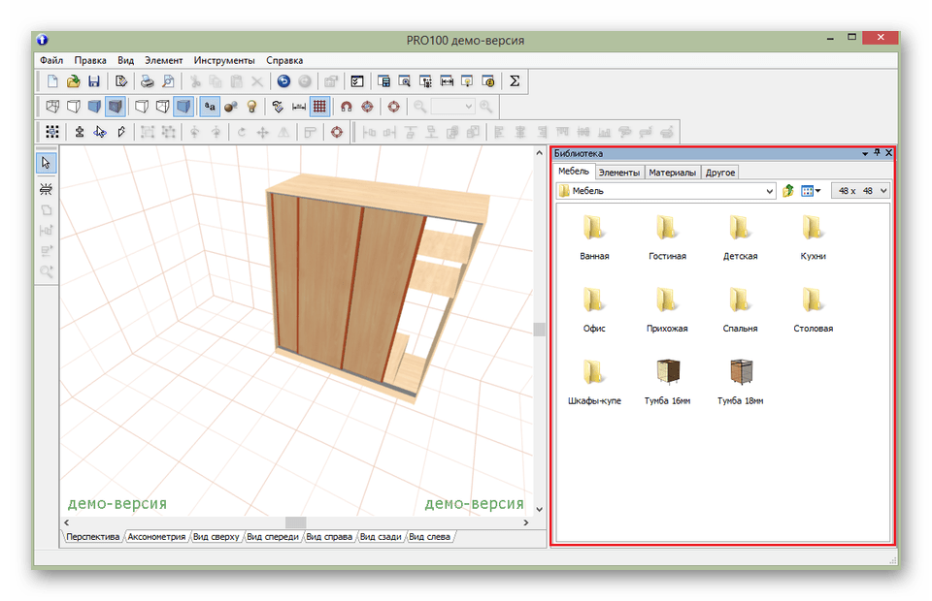Toggle the transparency cube with diagonal line
Image resolution: width=932 pixels, height=601 pixels.
coord(162,107)
